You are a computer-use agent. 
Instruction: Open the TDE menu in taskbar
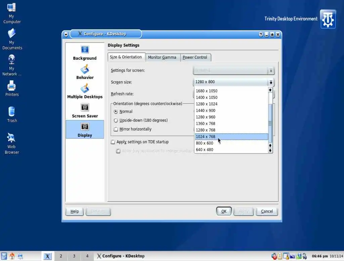pos(4,256)
